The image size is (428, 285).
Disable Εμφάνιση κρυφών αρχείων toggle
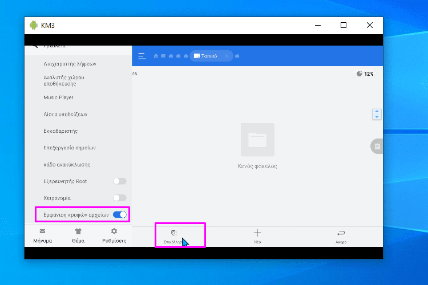(120, 214)
